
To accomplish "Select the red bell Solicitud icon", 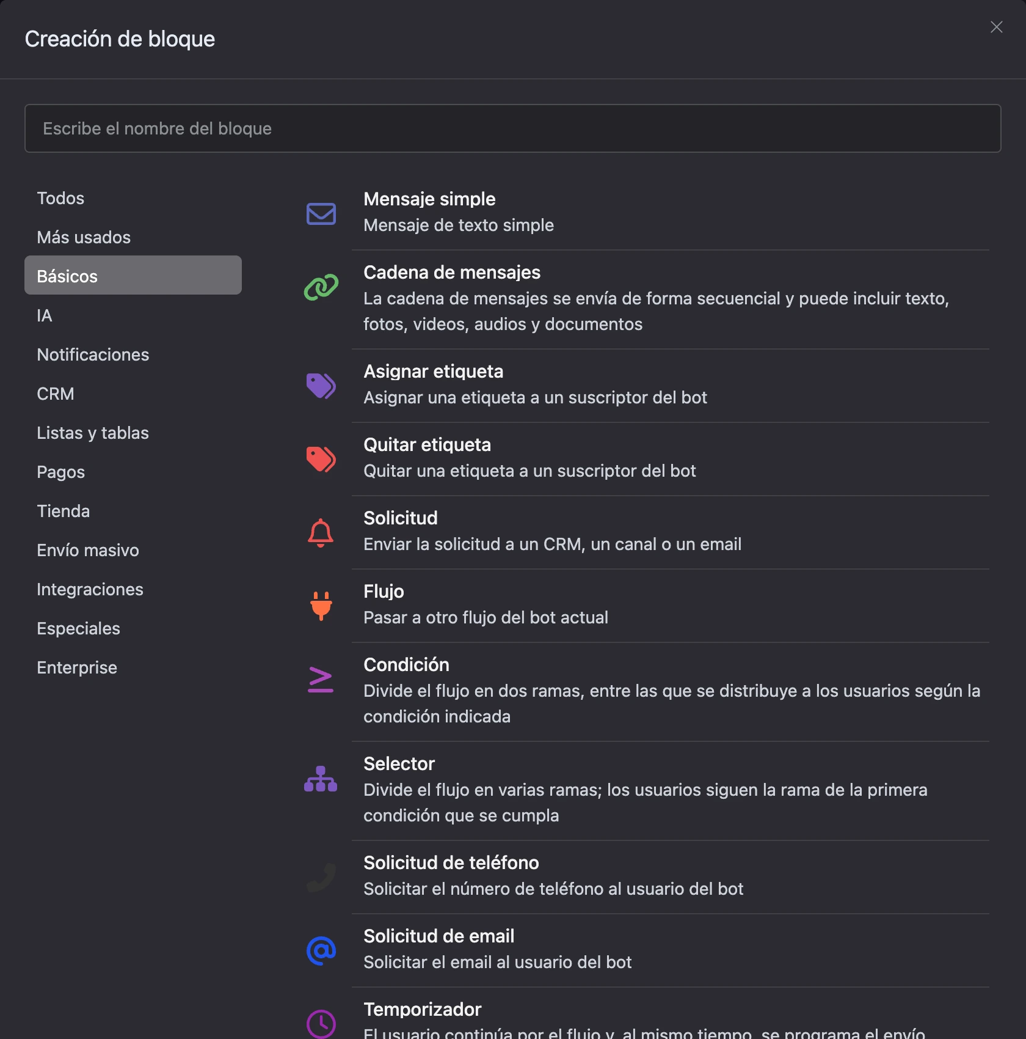I will (x=321, y=532).
